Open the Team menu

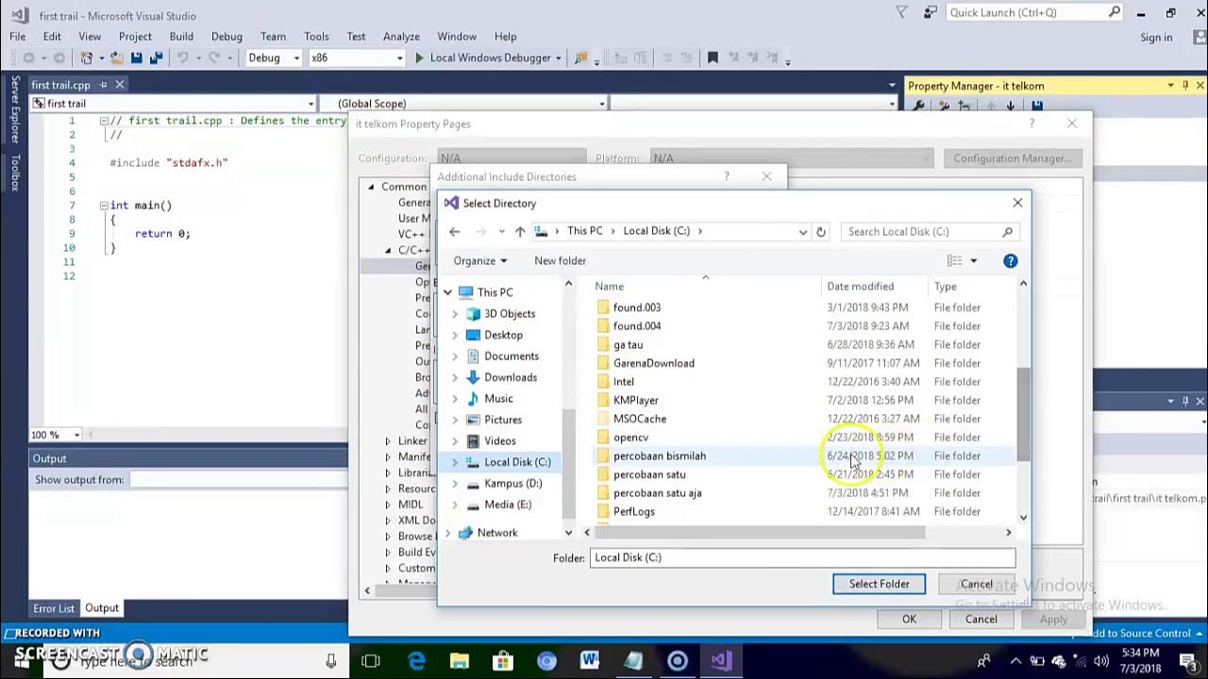(x=273, y=37)
